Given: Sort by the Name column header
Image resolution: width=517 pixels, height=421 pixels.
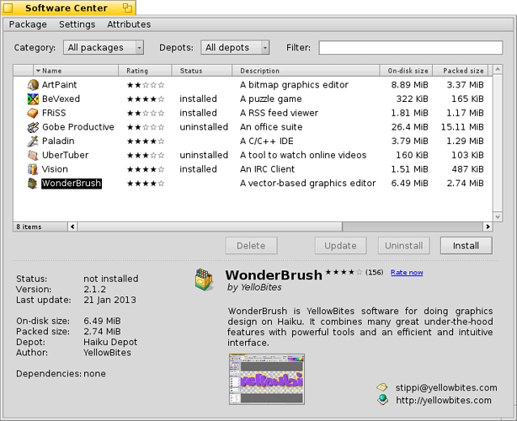Looking at the screenshot, I should point(76,71).
